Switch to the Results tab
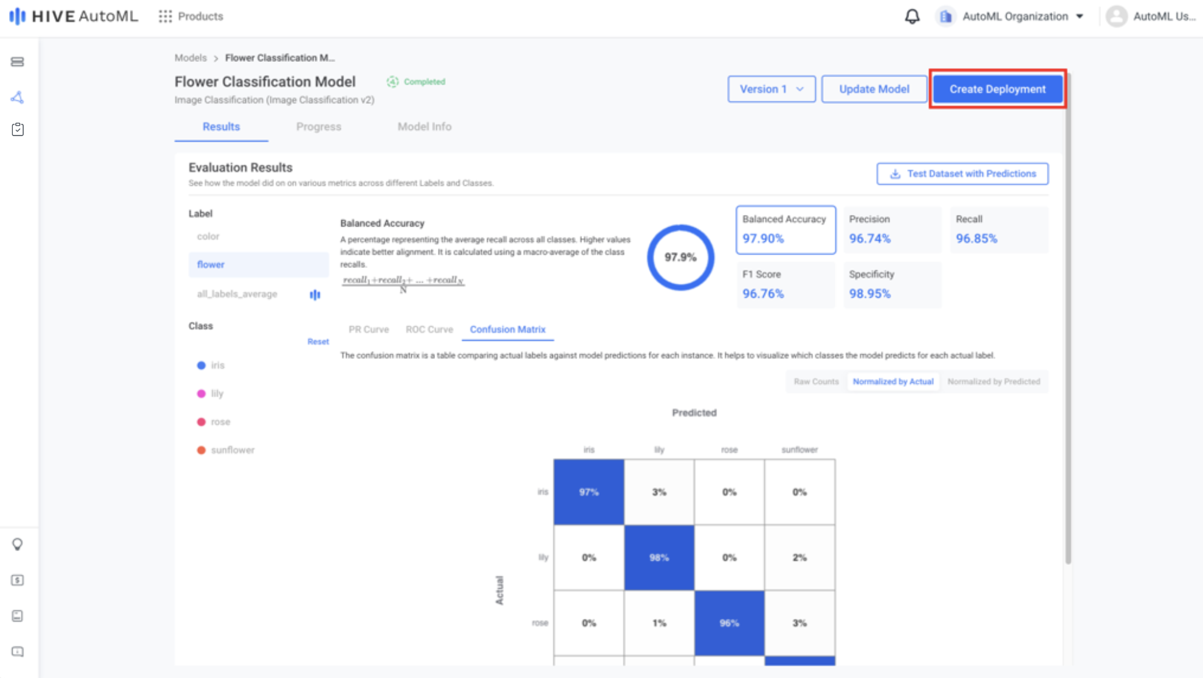This screenshot has height=678, width=1203. pyautogui.click(x=221, y=126)
